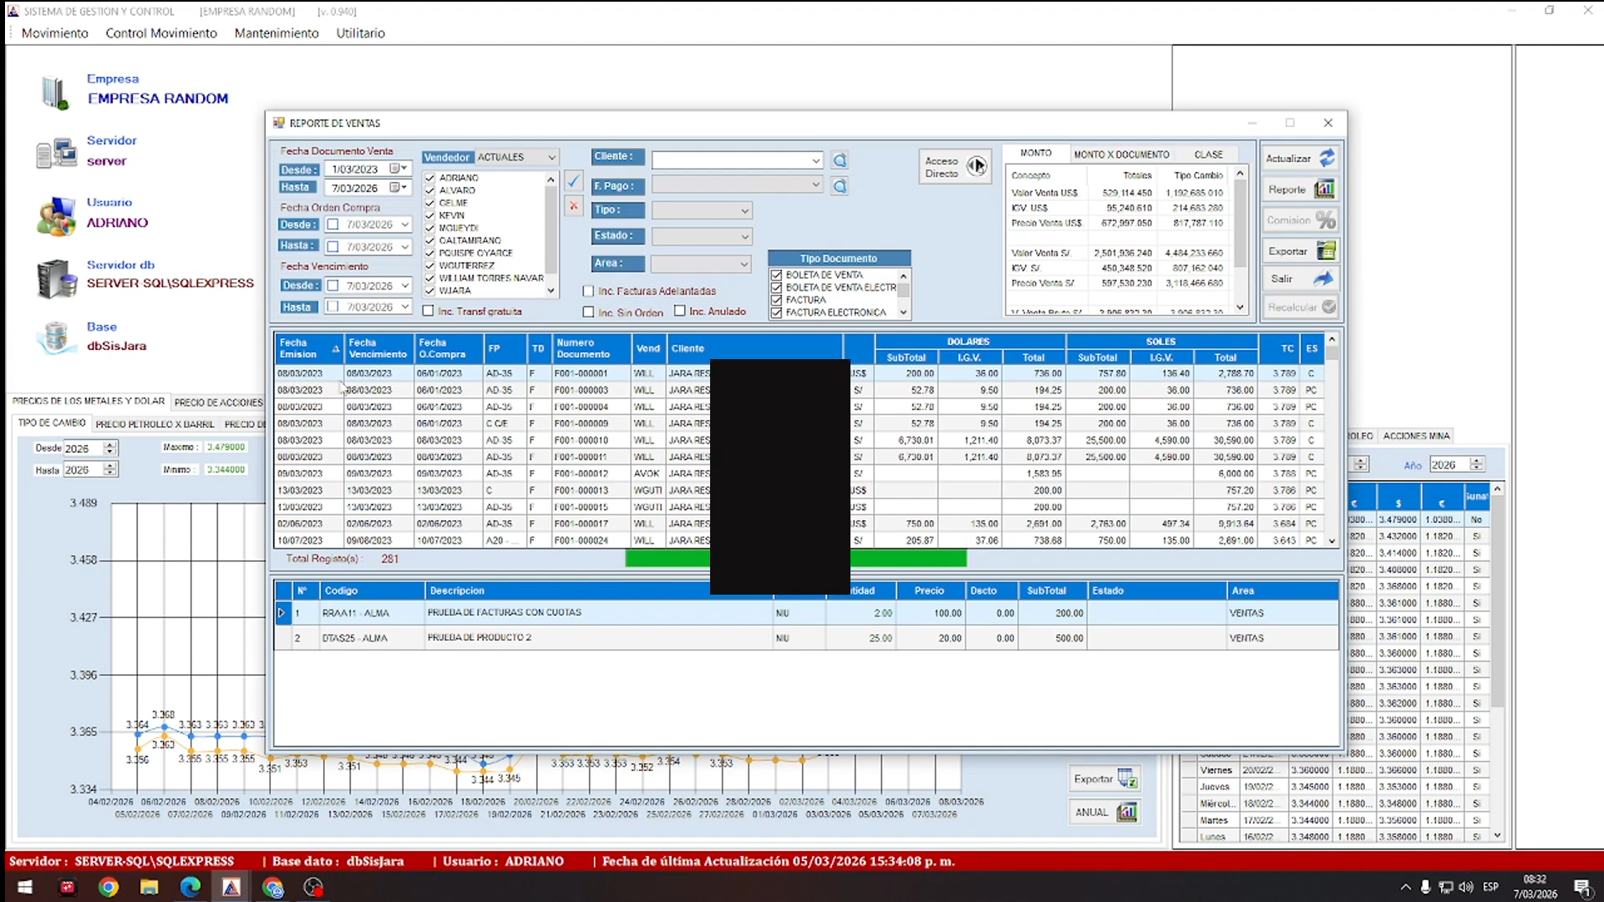This screenshot has height=902, width=1604.
Task: Switch to the CLASE tab
Action: 1208,155
